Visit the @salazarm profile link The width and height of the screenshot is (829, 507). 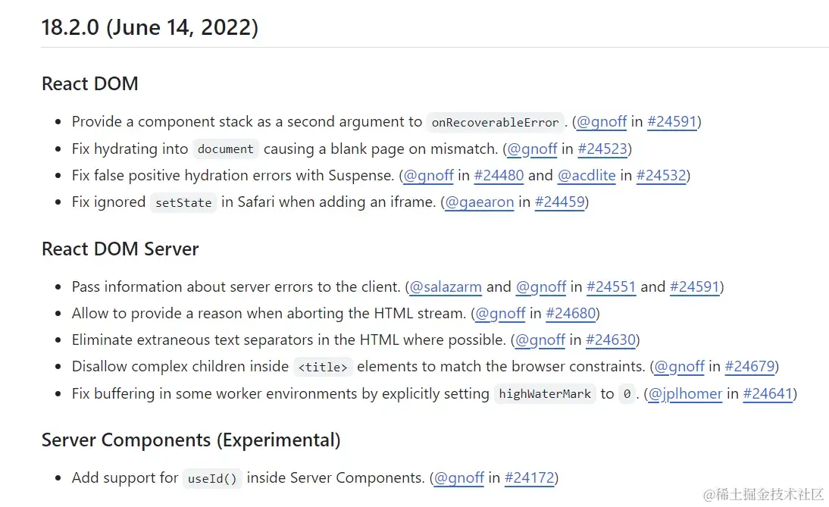click(x=446, y=286)
